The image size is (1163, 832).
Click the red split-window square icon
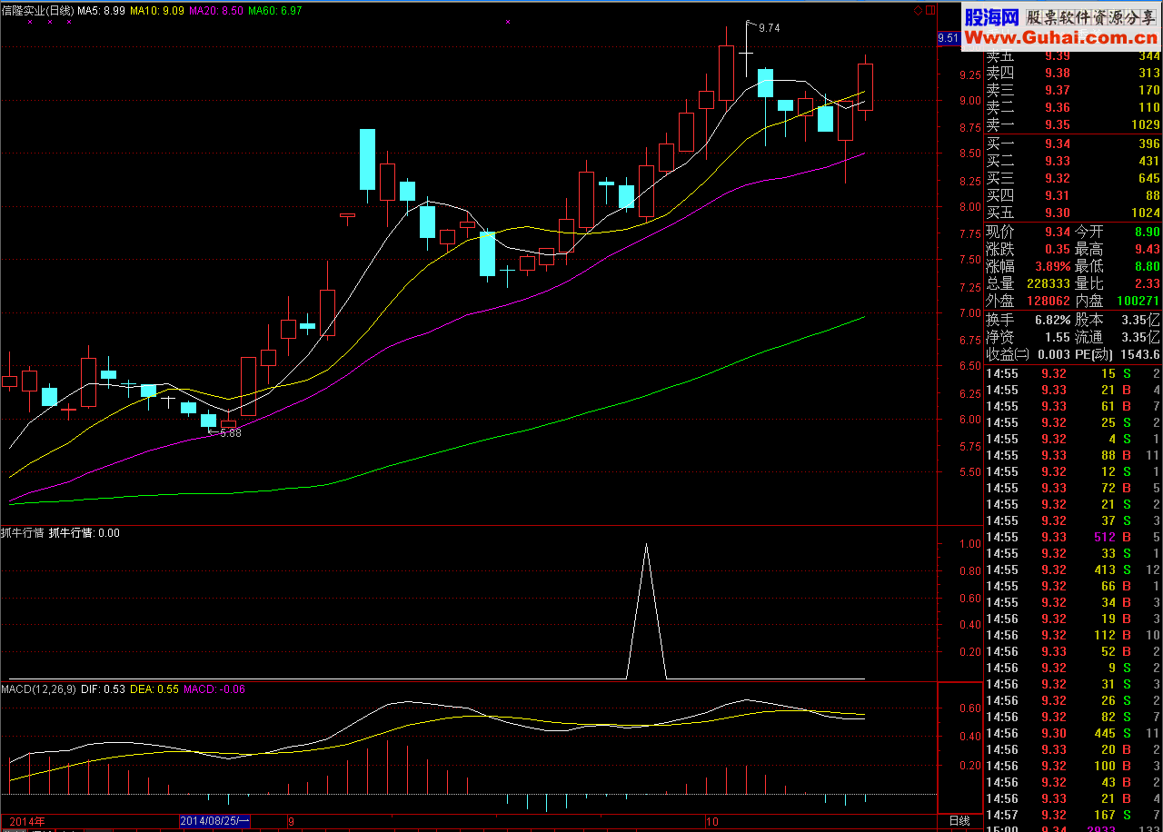929,10
